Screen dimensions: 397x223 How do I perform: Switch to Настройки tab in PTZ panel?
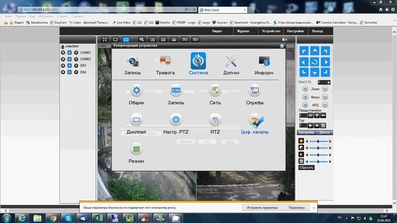tap(306, 133)
